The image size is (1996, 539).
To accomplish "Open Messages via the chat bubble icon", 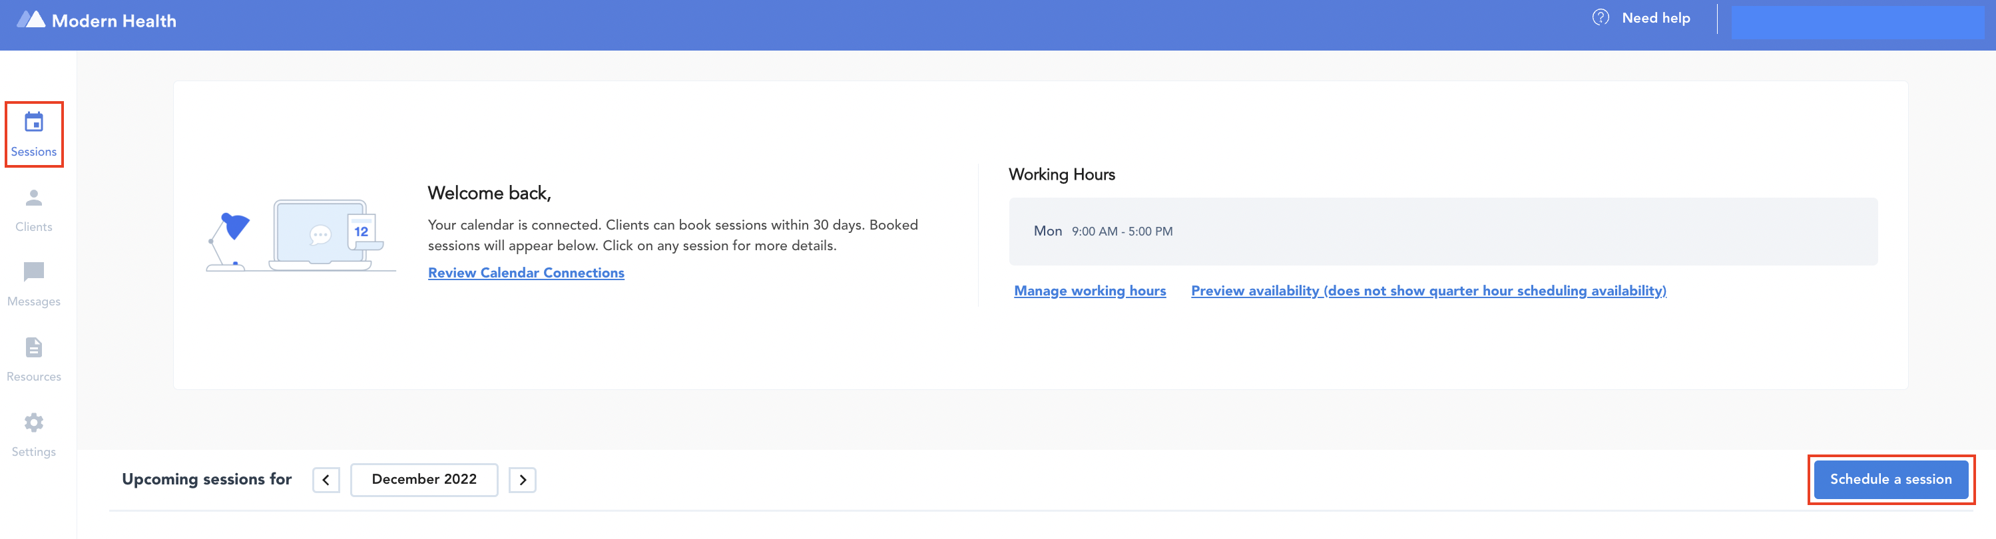I will (x=34, y=271).
